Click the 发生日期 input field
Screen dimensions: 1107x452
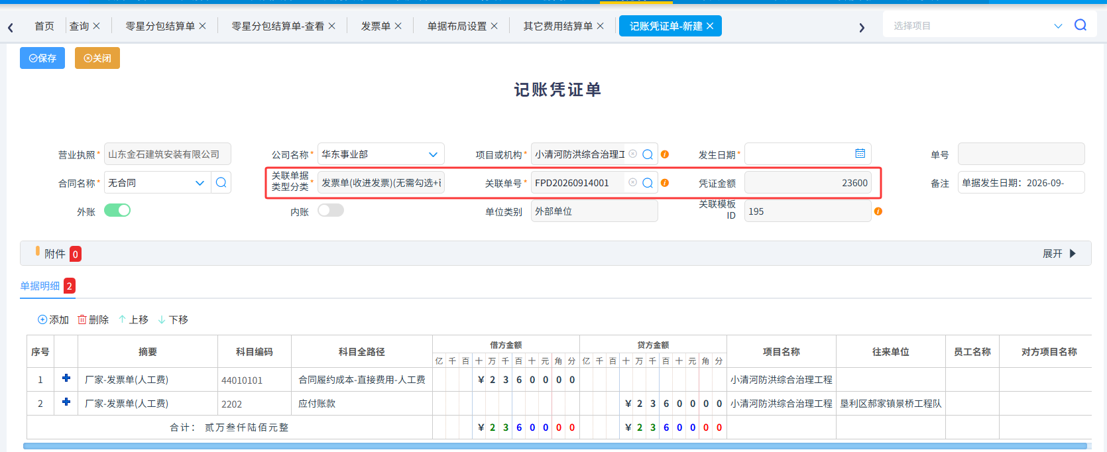[x=808, y=154]
